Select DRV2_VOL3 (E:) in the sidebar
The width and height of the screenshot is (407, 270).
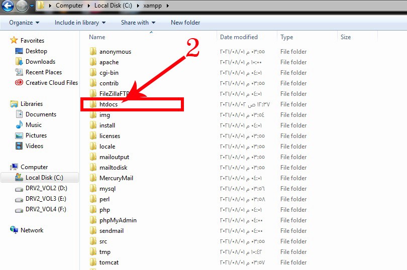pyautogui.click(x=46, y=199)
